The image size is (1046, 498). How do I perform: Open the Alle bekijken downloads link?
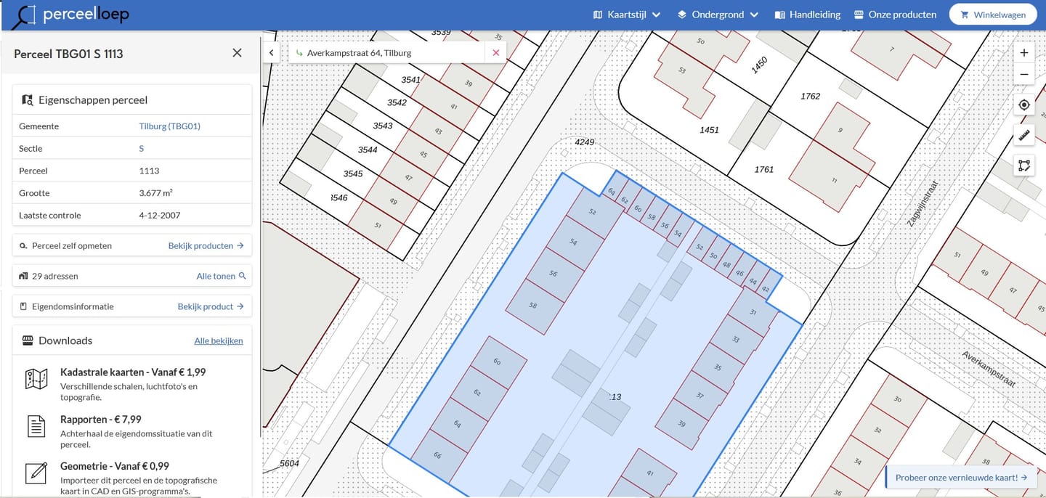pyautogui.click(x=219, y=341)
